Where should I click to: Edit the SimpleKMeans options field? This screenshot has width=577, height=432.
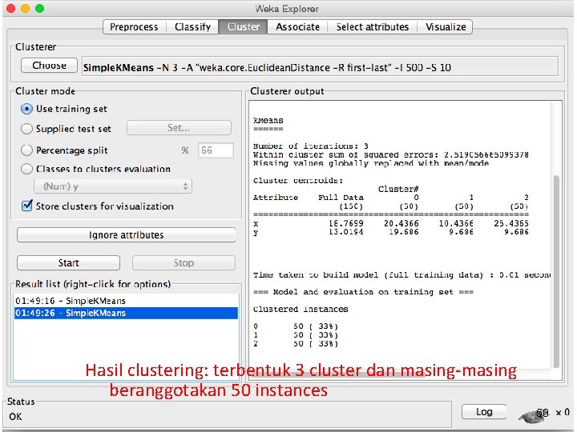320,67
